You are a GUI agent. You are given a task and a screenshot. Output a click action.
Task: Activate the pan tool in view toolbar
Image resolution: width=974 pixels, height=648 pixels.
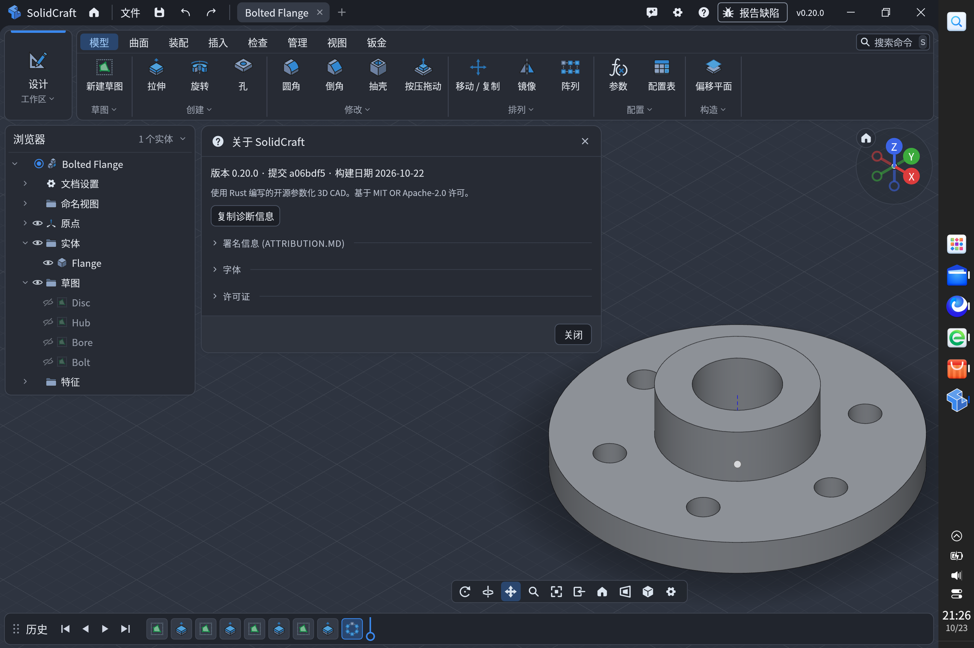point(511,591)
